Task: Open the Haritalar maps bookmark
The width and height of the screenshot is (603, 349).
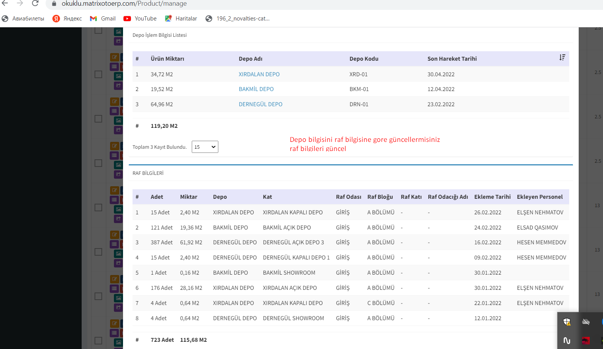Action: [181, 19]
